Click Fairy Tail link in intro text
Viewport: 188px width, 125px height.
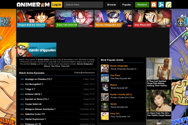tap(65, 66)
